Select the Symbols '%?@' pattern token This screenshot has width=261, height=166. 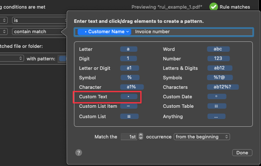220,78
